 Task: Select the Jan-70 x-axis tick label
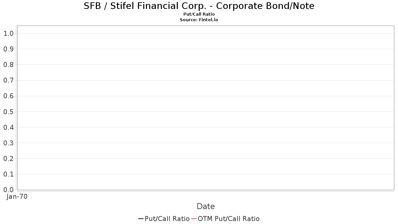point(17,196)
